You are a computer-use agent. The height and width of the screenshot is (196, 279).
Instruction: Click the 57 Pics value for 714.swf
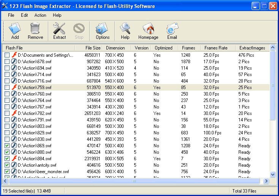245,75
